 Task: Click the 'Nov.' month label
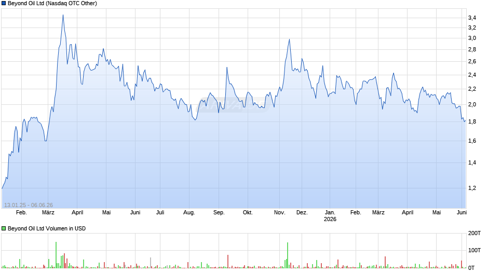click(x=279, y=213)
